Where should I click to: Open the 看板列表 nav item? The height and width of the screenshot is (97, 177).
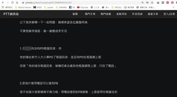tap(122, 14)
